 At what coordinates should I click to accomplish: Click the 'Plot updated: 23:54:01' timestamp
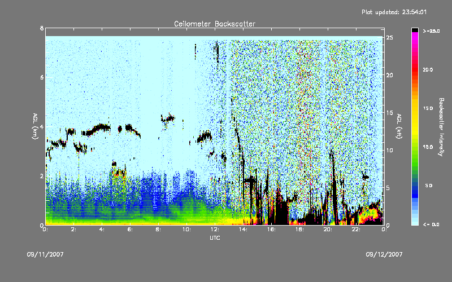pos(394,12)
